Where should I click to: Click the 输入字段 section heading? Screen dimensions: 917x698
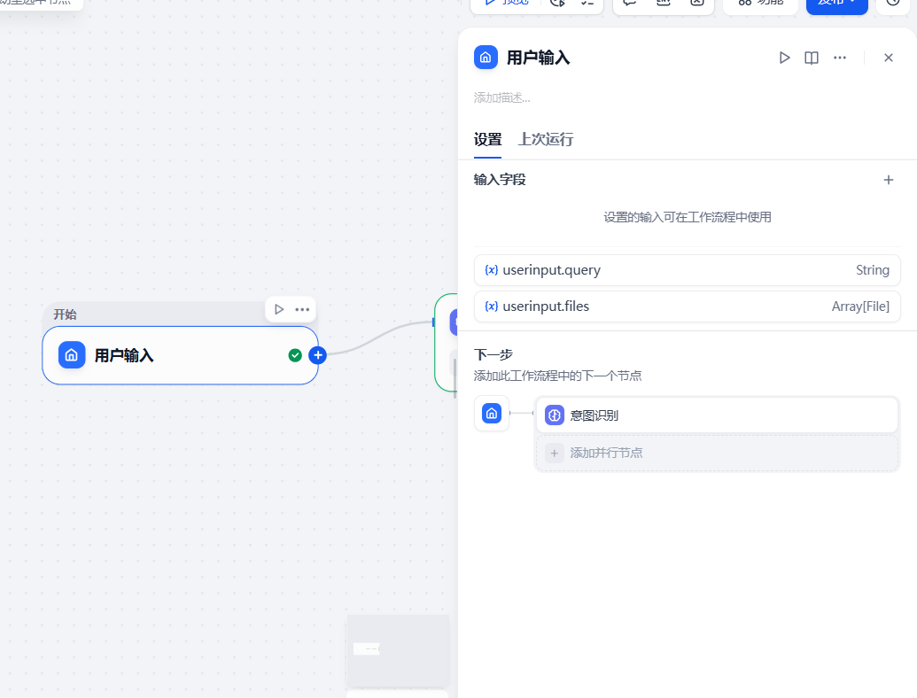pos(500,180)
